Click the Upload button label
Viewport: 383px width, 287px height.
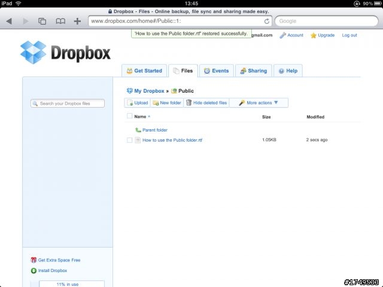(x=141, y=103)
